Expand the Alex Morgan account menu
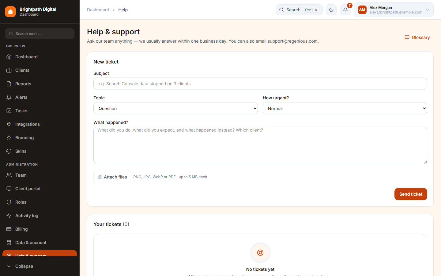 (x=394, y=10)
